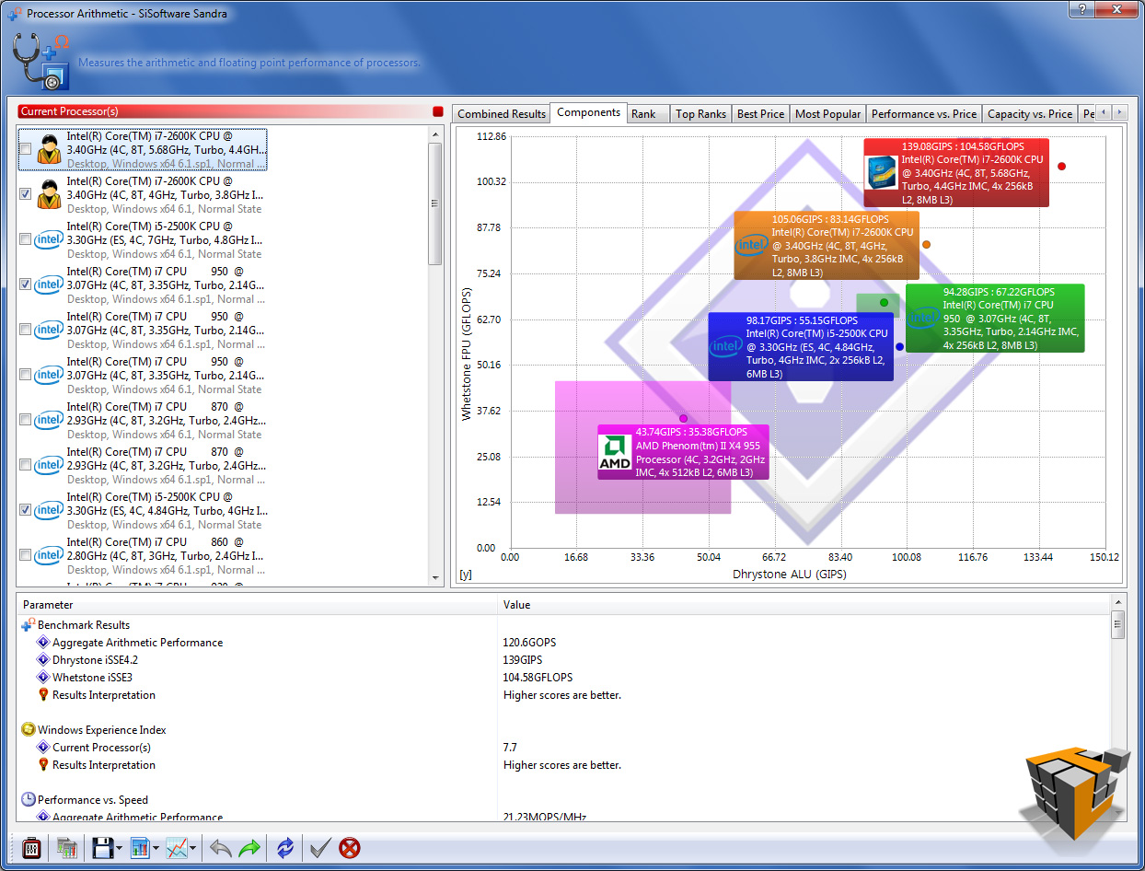Click the user icon of i7-2600K 5.68GHz entry
Viewport: 1145px width, 871px height.
49,150
